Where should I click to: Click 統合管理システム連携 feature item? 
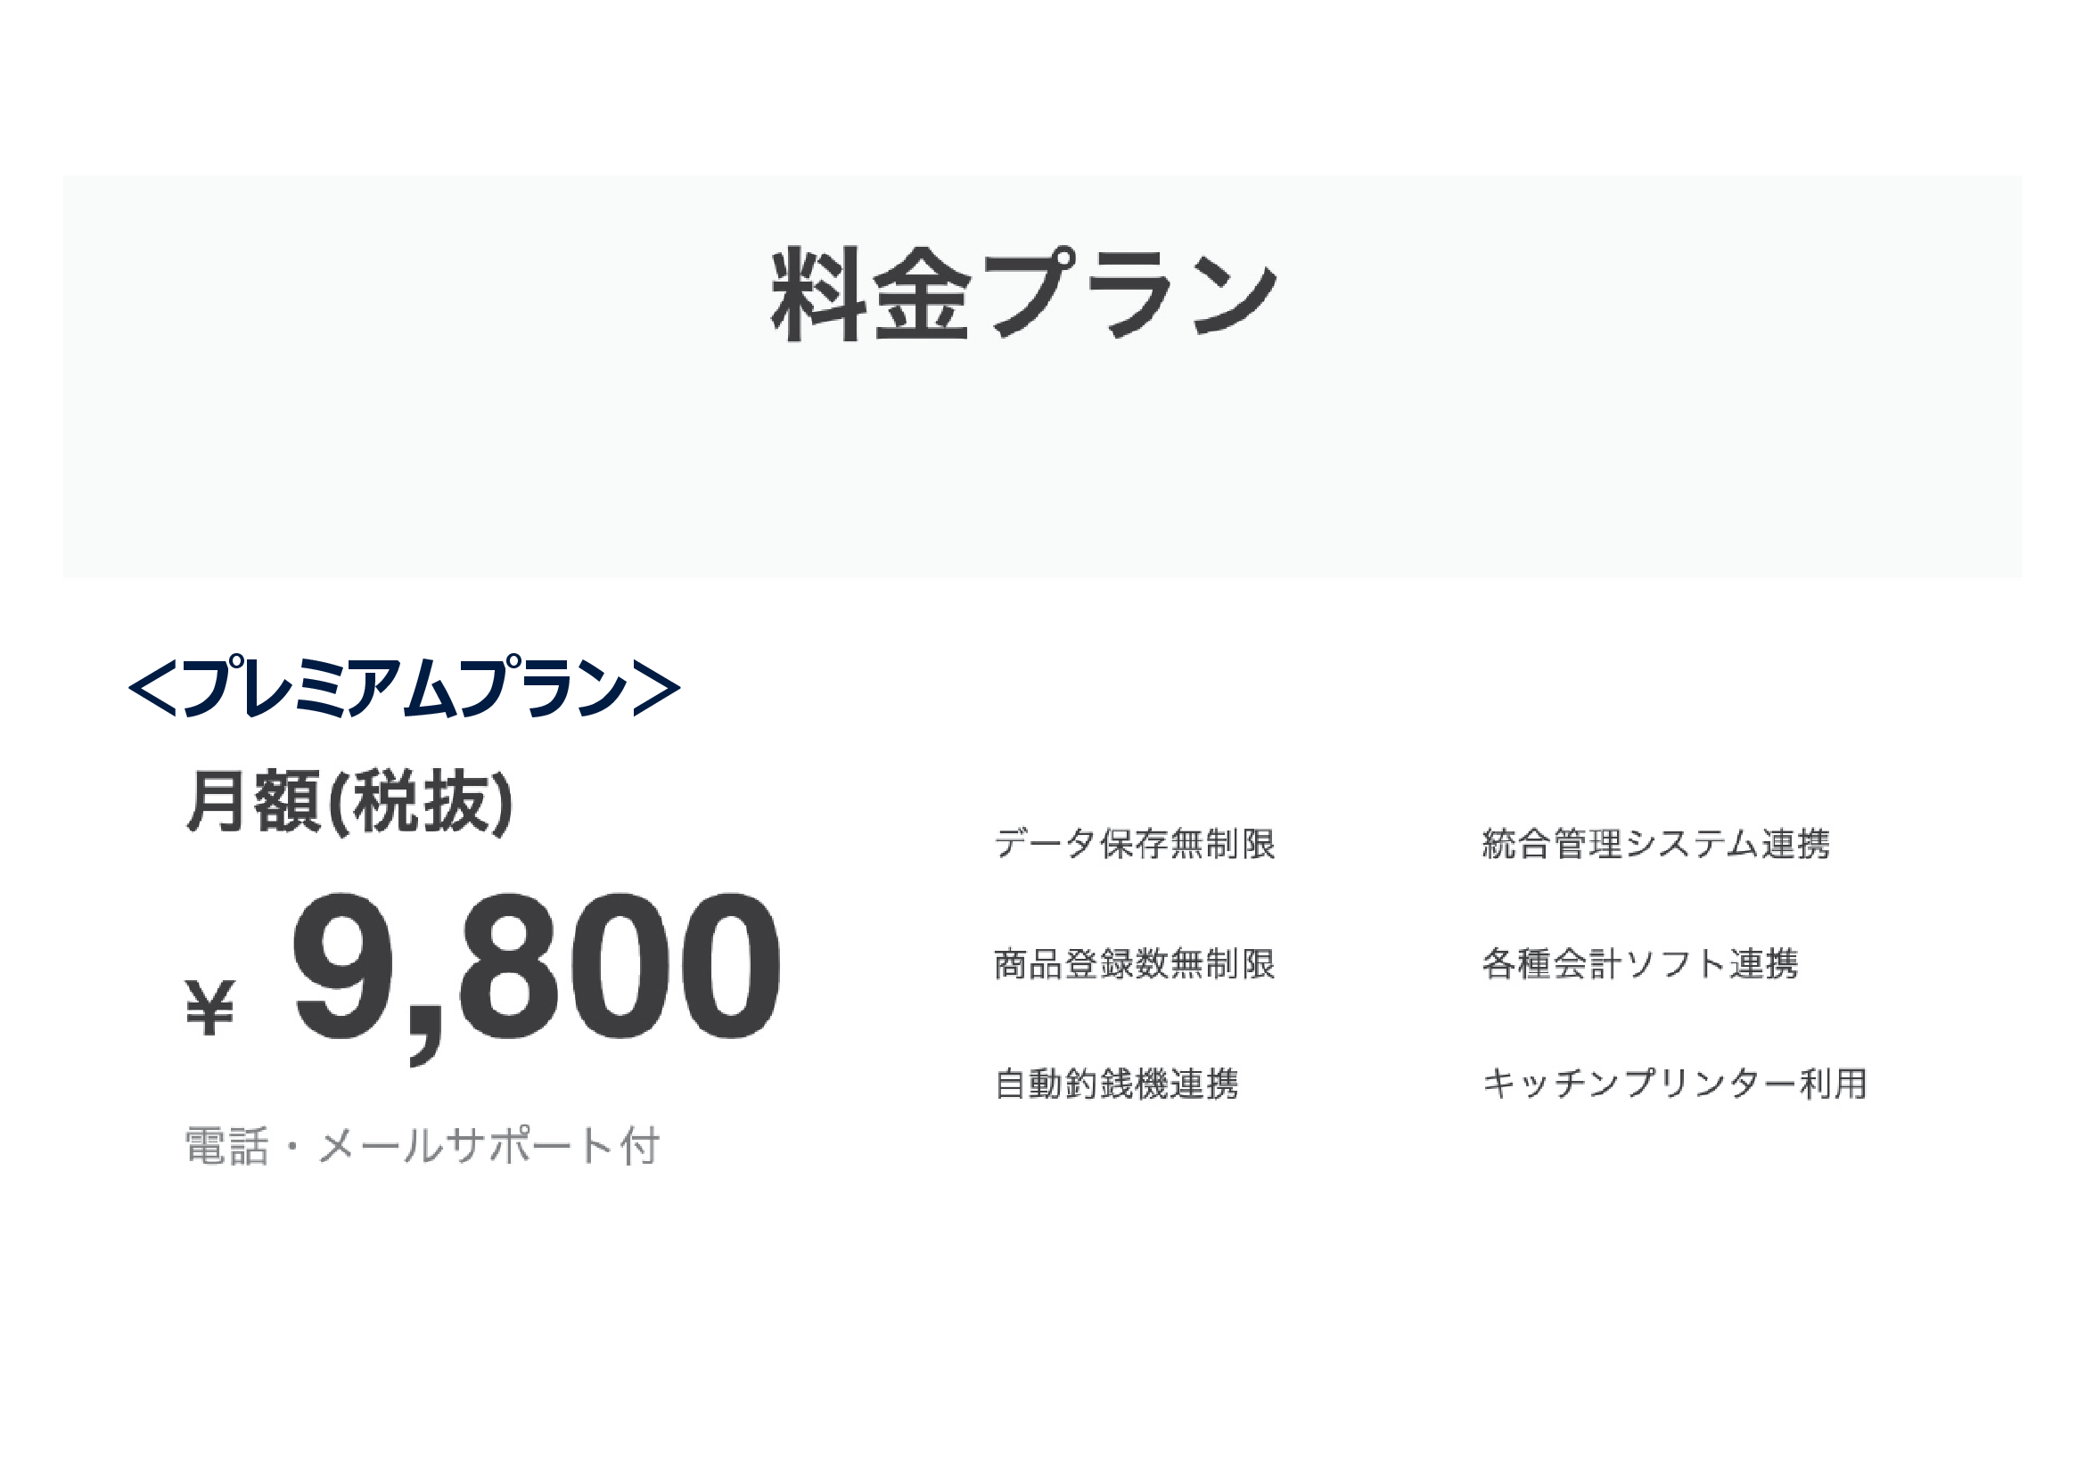click(x=1656, y=843)
